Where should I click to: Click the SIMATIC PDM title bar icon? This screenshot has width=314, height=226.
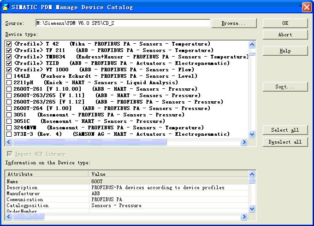(6, 7)
